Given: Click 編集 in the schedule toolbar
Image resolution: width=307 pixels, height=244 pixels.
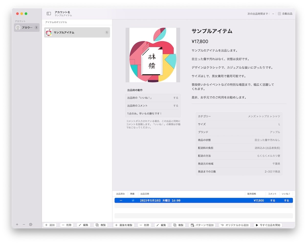Looking at the screenshot, I should click(161, 225).
